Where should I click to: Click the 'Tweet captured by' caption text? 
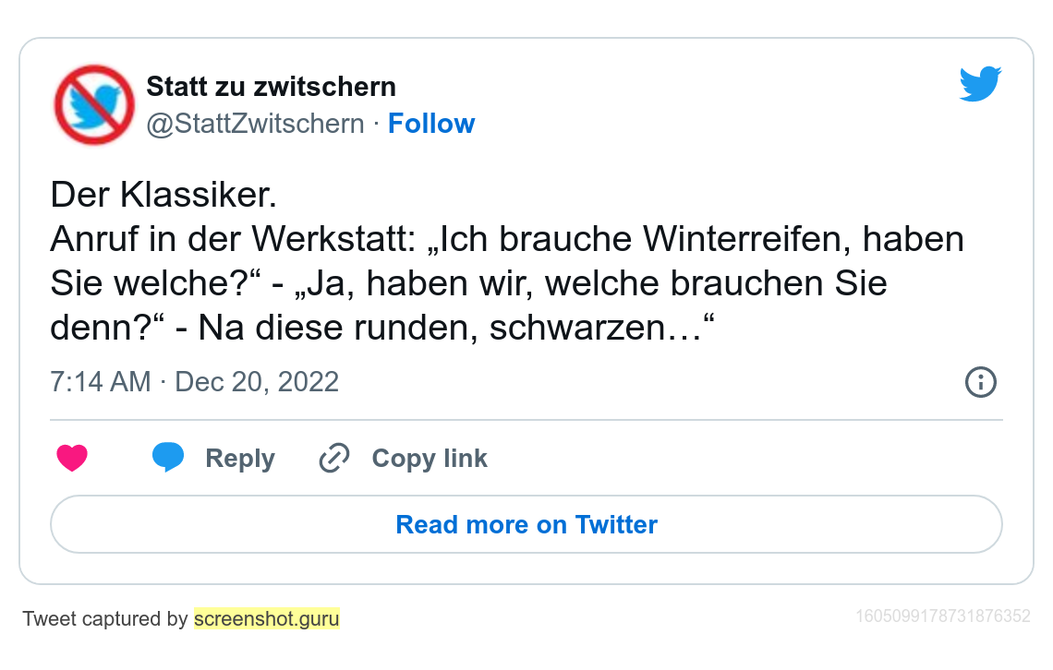click(x=105, y=618)
